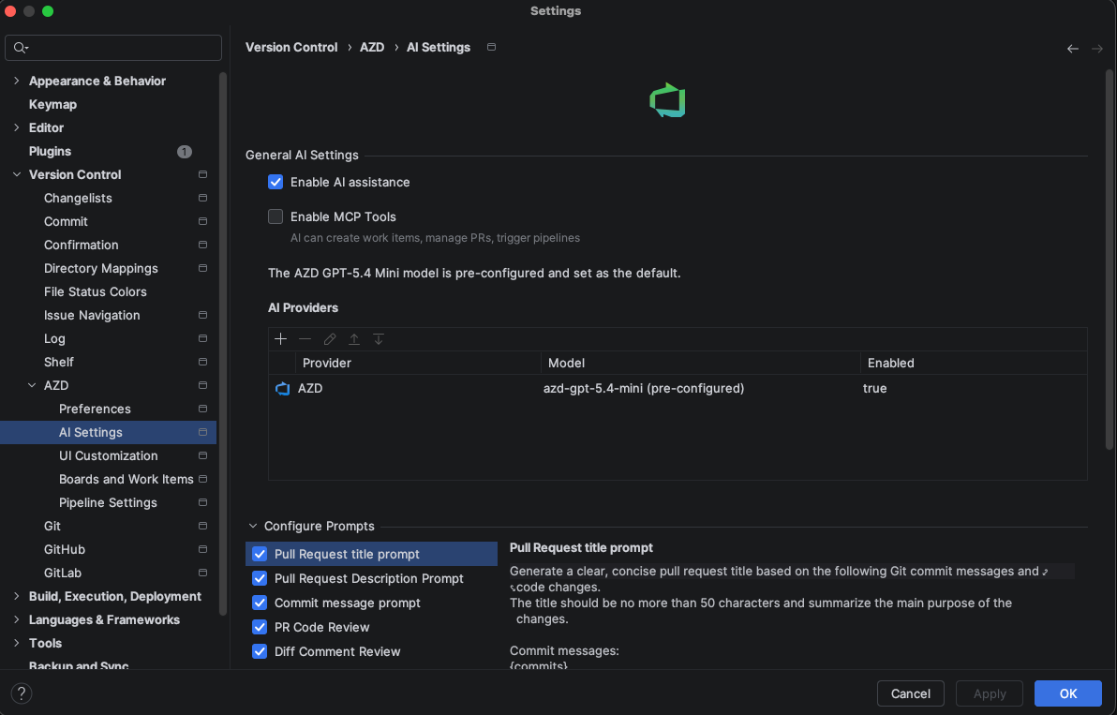
Task: Click project icon next to GitHub
Action: click(202, 549)
